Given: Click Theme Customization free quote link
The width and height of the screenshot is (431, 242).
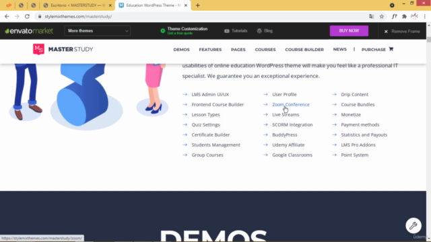Looking at the screenshot, I should click(x=180, y=33).
